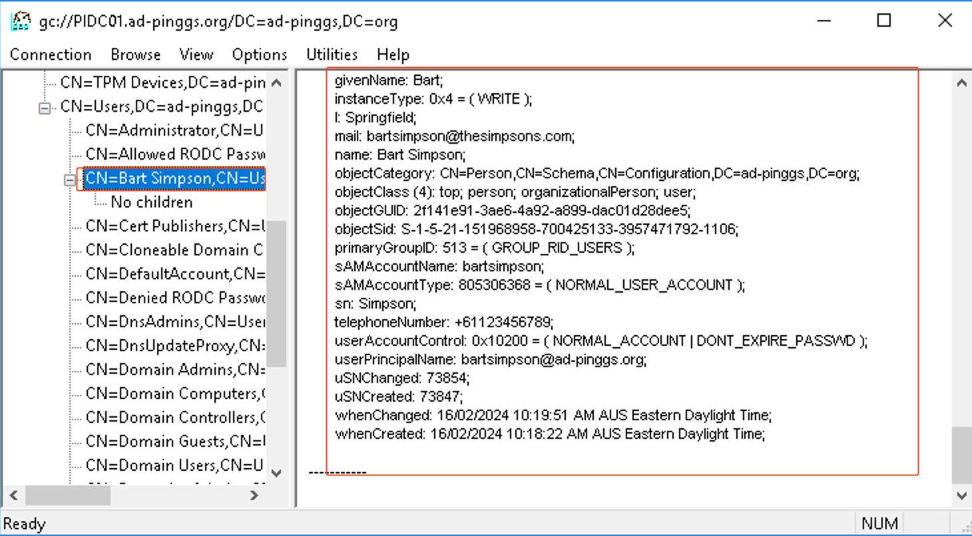
Task: Open the Options menu
Action: click(x=259, y=55)
